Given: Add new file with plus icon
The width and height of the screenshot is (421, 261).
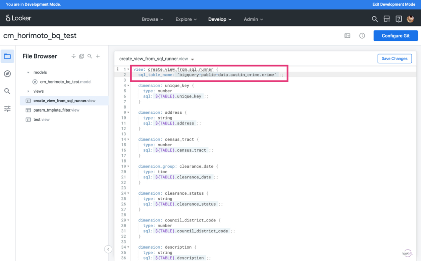Looking at the screenshot, I should point(98,56).
